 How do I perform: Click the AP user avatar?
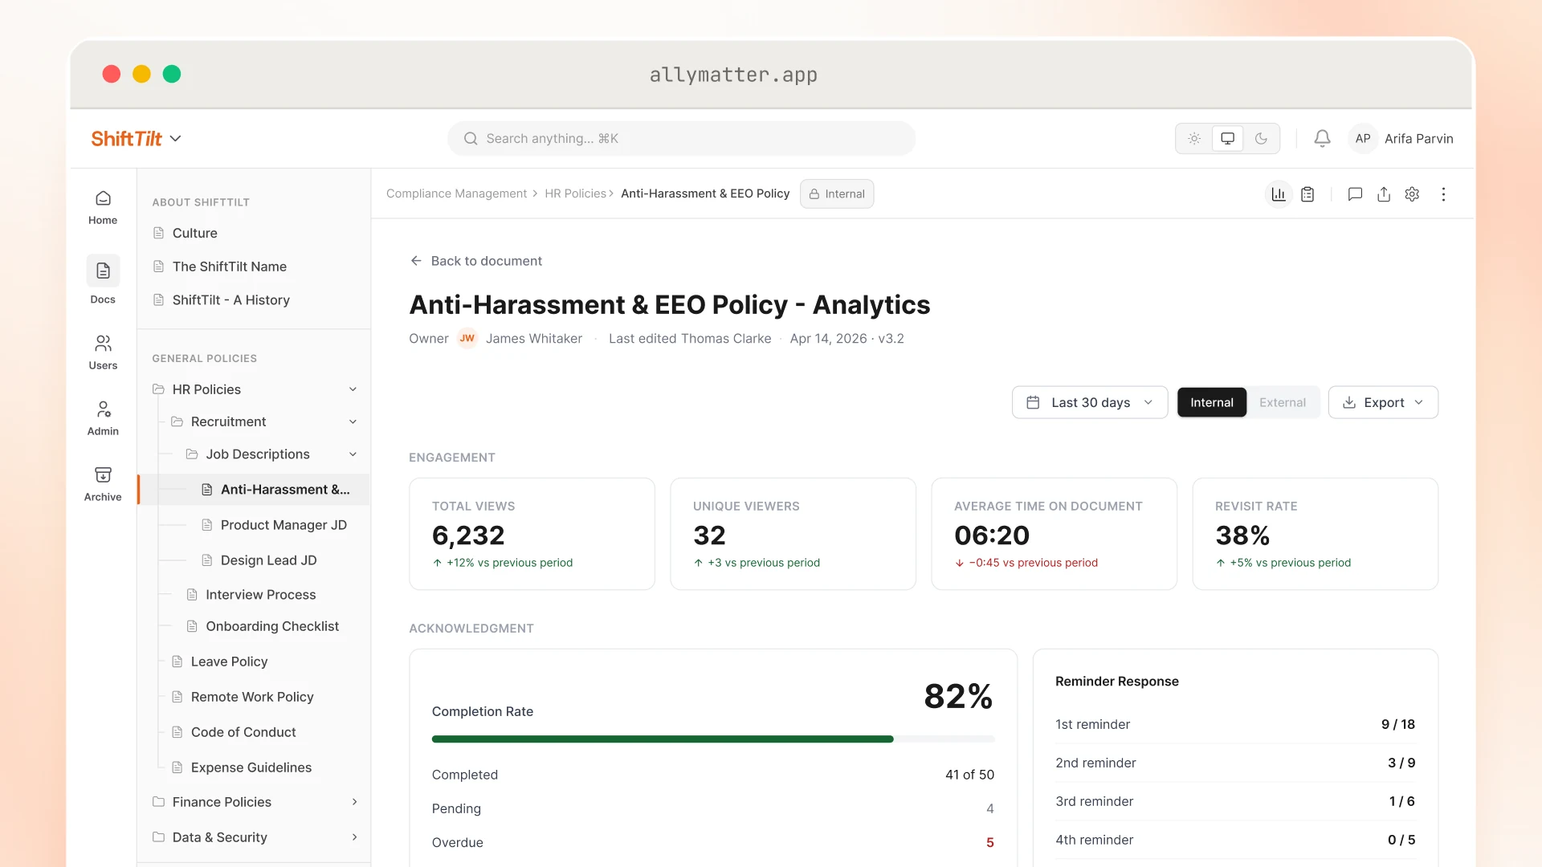(1363, 138)
